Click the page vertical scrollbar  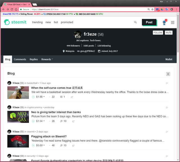pos(178,33)
